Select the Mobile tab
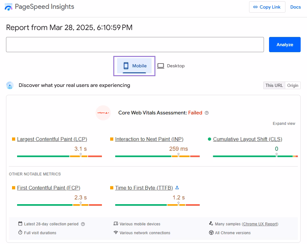 click(x=134, y=66)
